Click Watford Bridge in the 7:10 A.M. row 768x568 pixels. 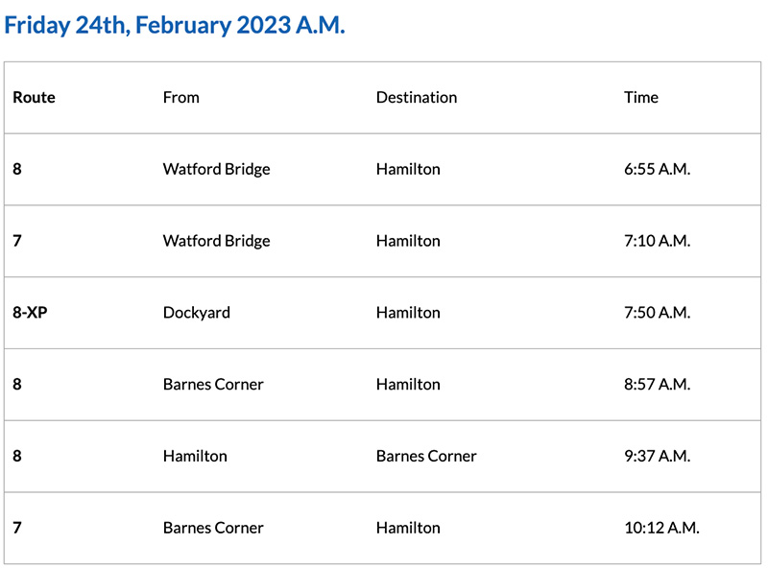click(216, 241)
